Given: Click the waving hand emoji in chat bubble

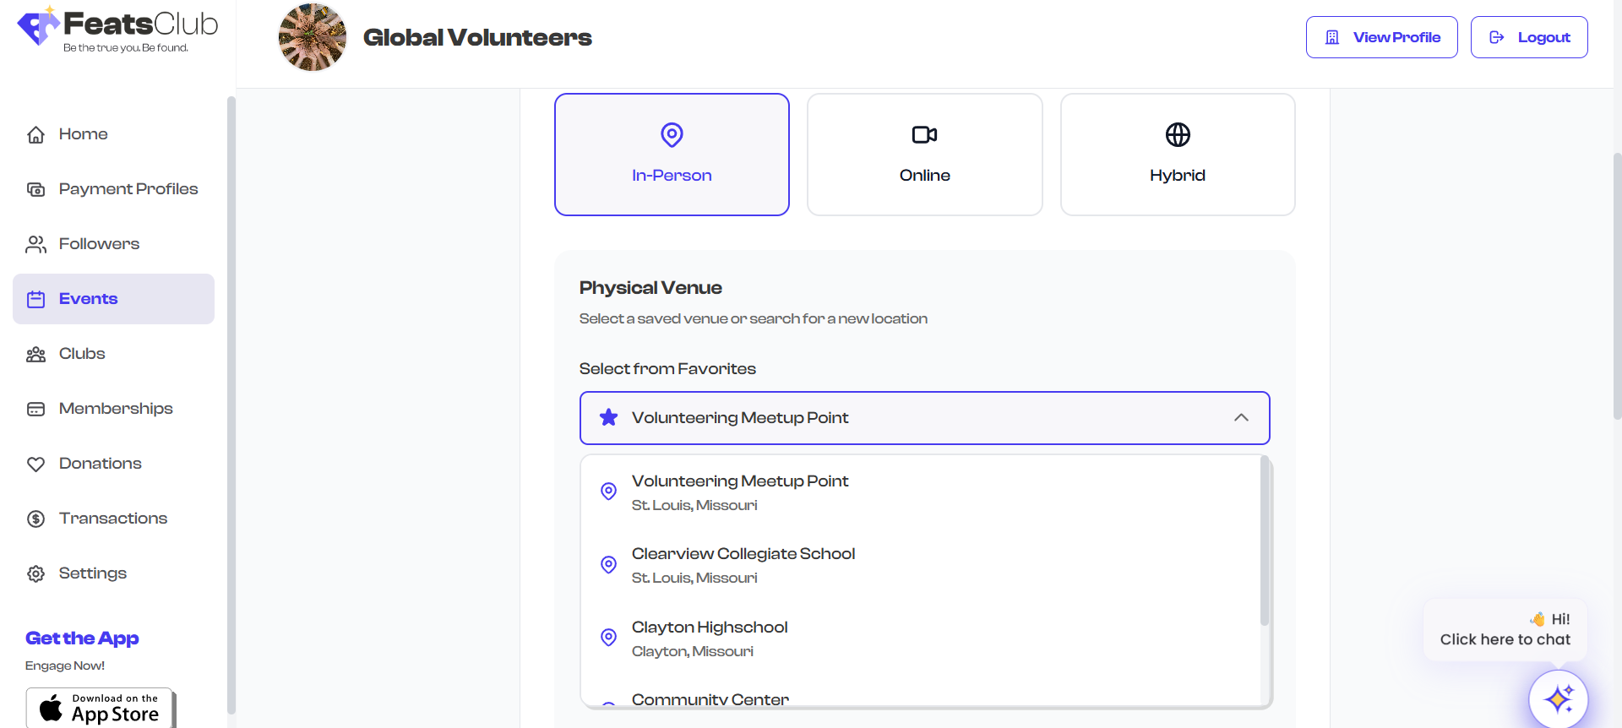Looking at the screenshot, I should 1538,619.
